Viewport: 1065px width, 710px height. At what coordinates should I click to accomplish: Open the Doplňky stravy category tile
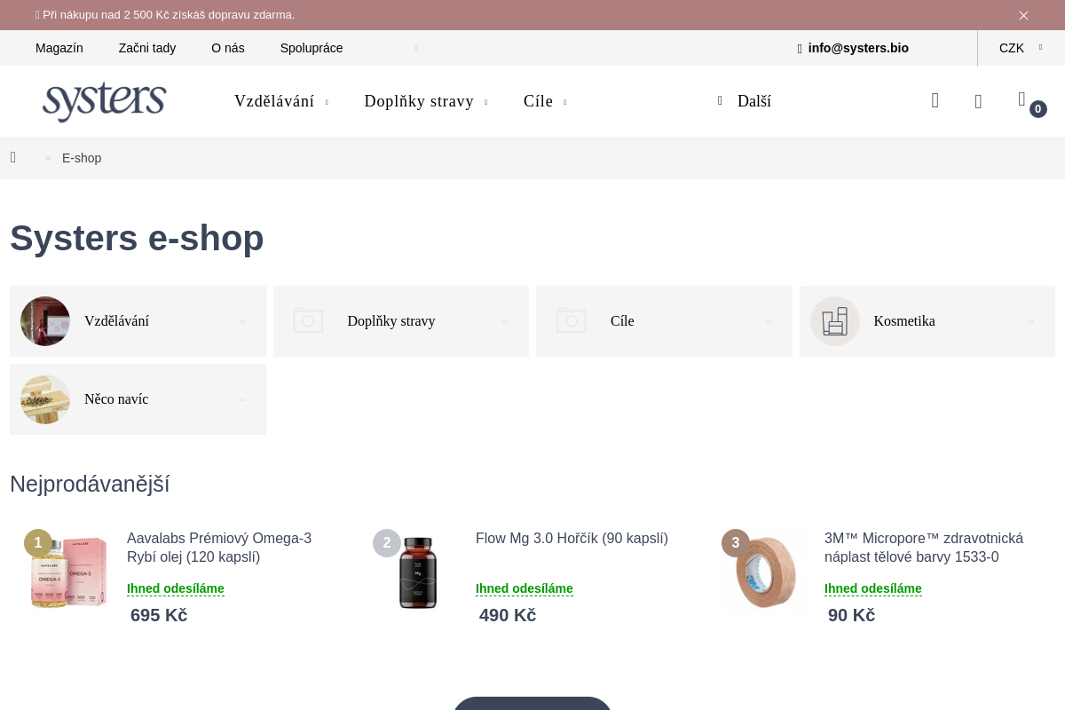[x=401, y=321]
